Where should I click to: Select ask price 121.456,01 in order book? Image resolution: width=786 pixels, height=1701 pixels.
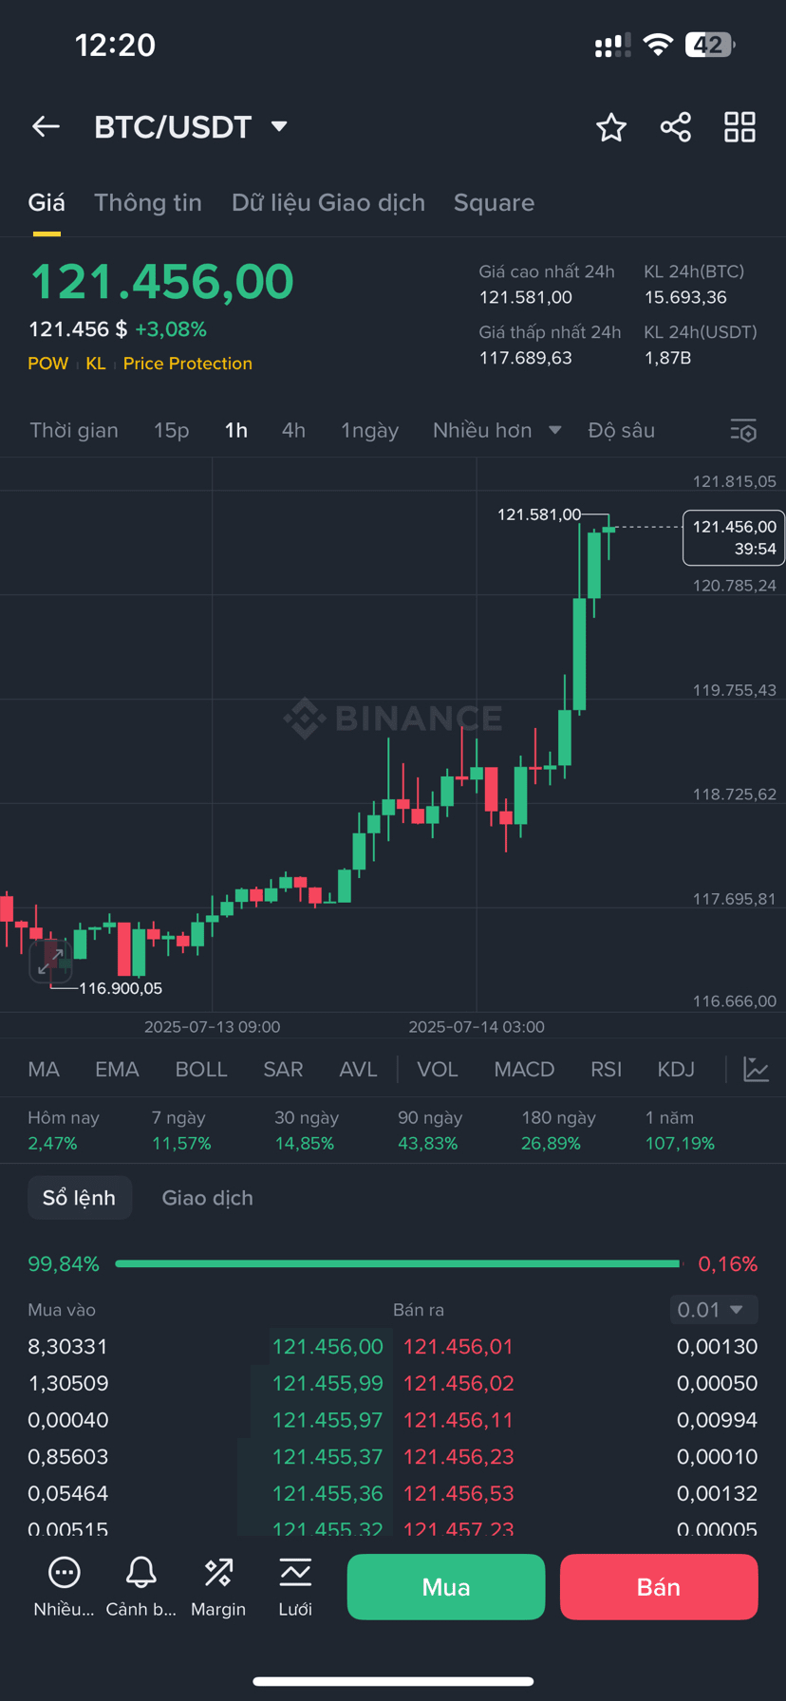click(458, 1347)
